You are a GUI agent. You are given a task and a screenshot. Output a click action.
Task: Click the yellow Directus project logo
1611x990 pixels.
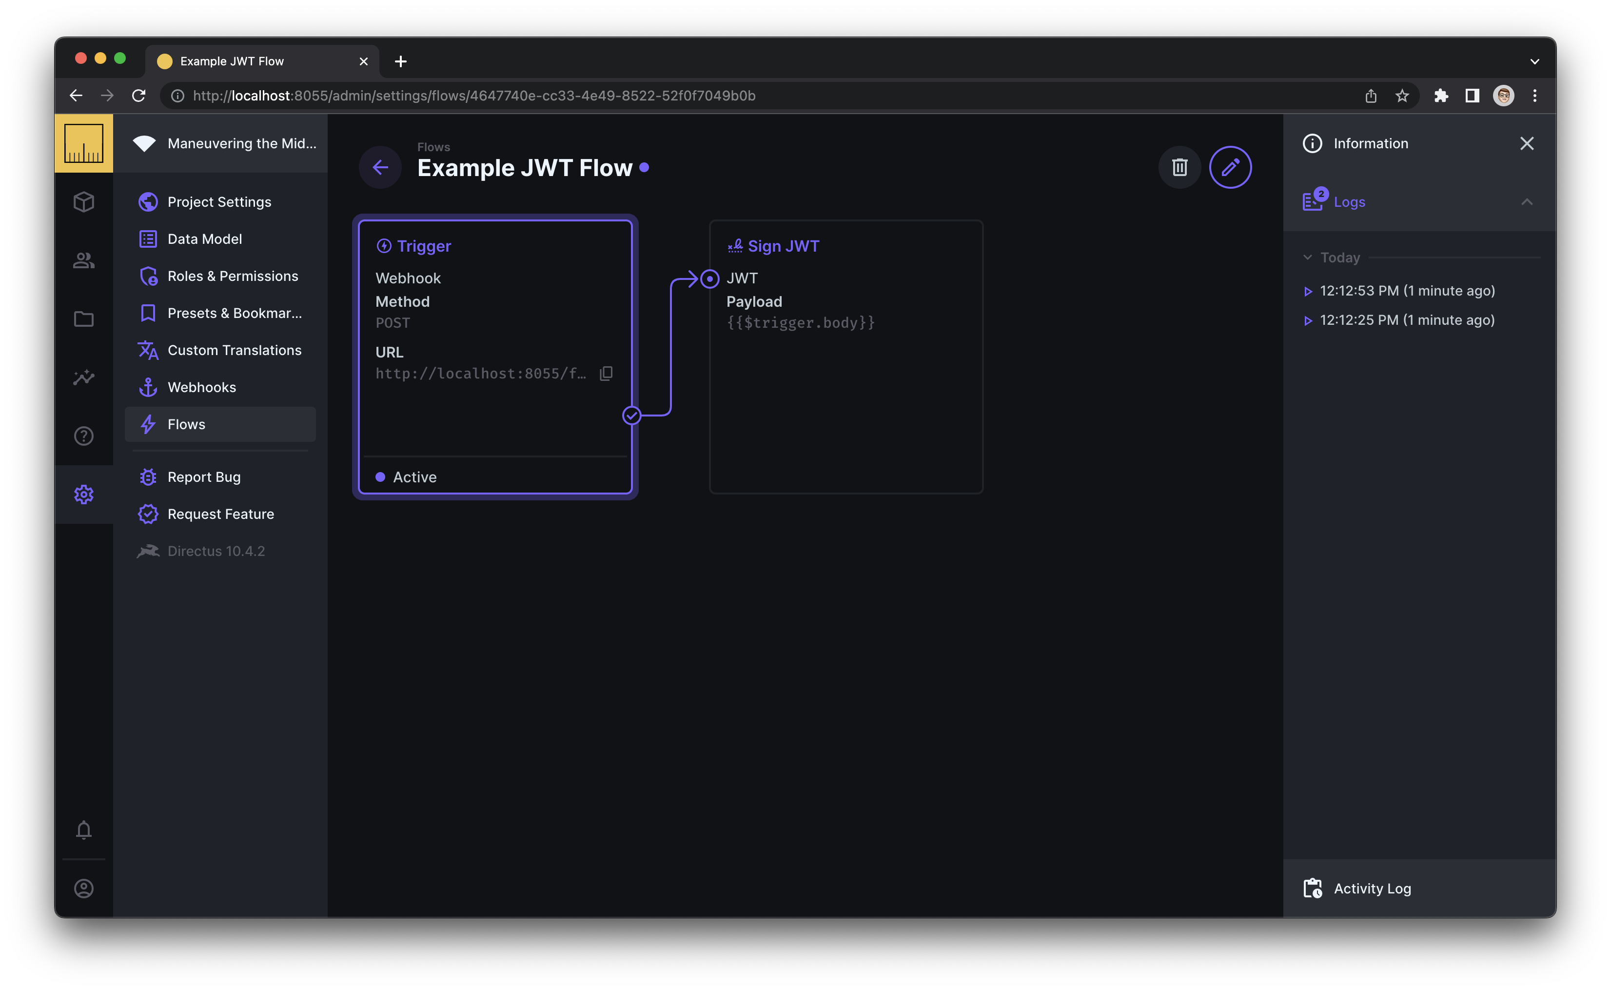(x=84, y=143)
